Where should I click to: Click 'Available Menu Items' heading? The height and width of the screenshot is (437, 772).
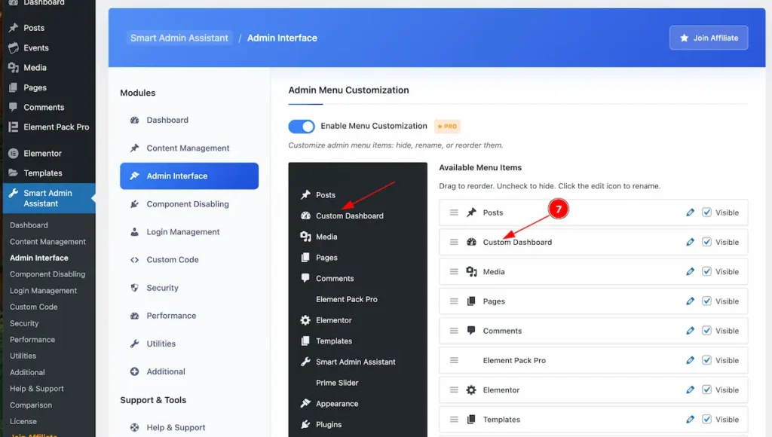coord(480,168)
